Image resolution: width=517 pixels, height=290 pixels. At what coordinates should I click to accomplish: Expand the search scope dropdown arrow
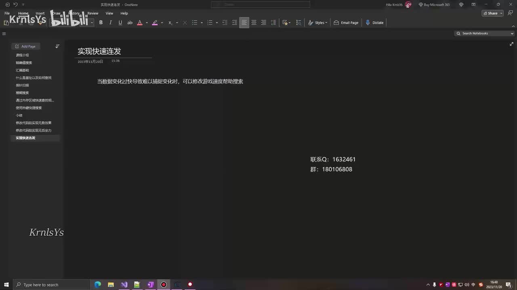pyautogui.click(x=512, y=33)
